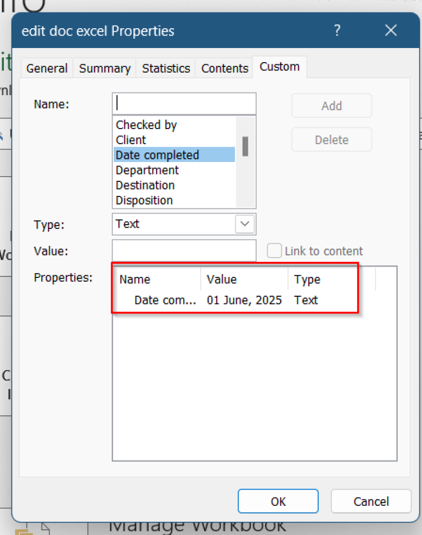Click inside the Name input field
The image size is (422, 535).
(x=184, y=103)
